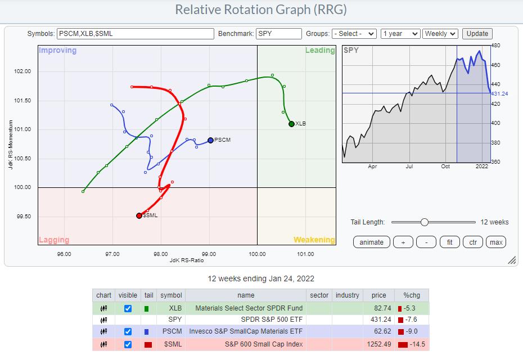This screenshot has width=523, height=355.
Task: Uncheck the visible checkbox for XLB
Action: 128,308
